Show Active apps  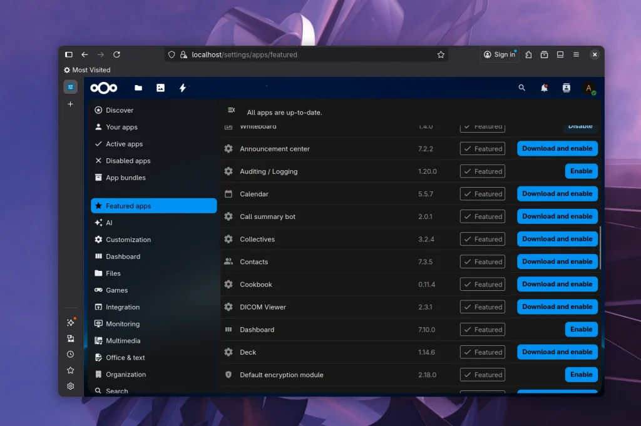(x=154, y=144)
